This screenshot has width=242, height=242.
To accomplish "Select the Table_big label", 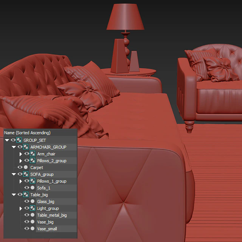I will coord(39,195).
